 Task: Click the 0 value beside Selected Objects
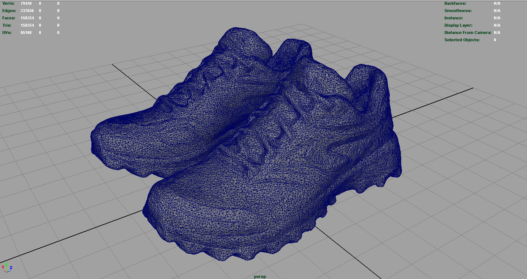[x=495, y=40]
